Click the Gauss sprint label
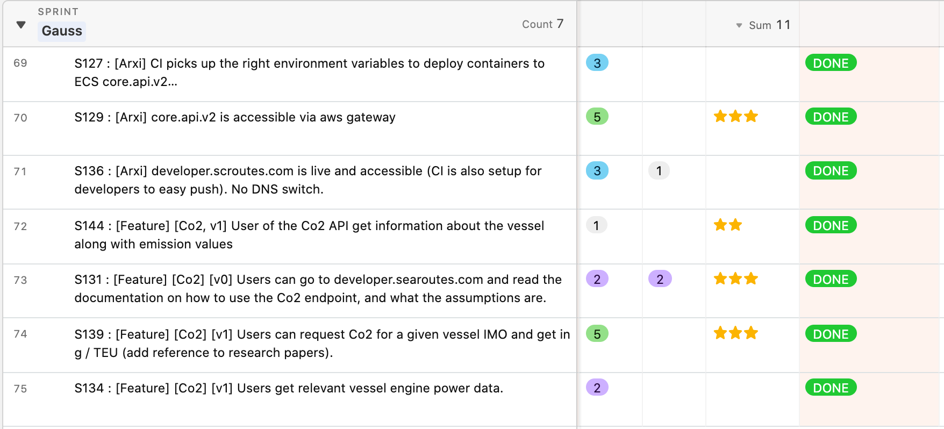This screenshot has width=944, height=429. point(62,31)
